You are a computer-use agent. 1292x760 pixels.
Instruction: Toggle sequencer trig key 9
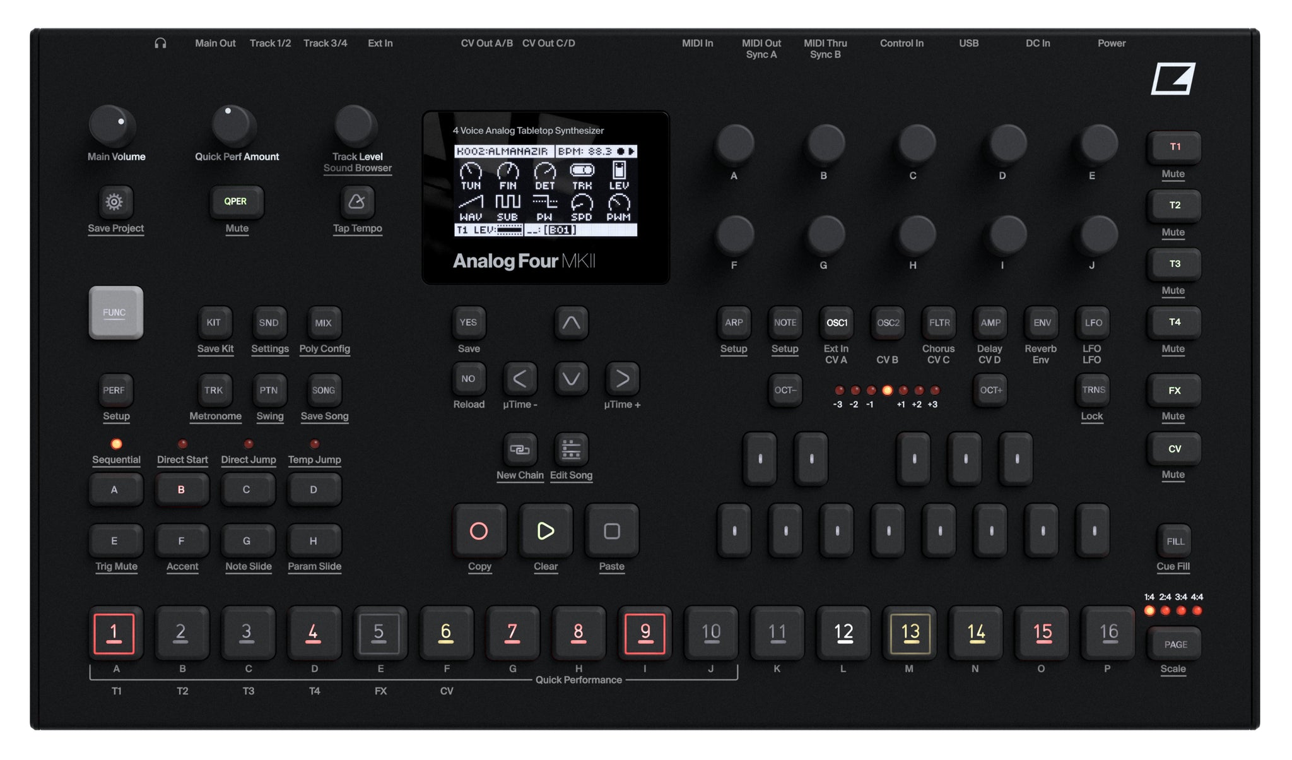click(645, 633)
